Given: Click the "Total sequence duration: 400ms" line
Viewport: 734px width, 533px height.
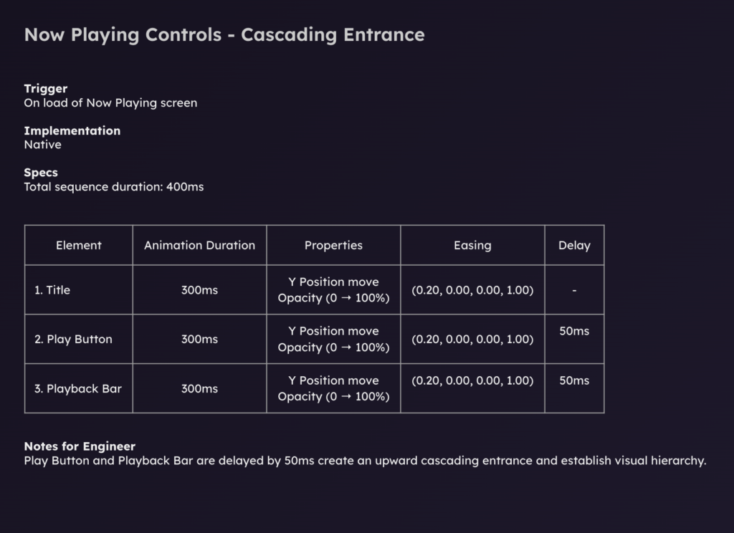Looking at the screenshot, I should click(x=114, y=187).
